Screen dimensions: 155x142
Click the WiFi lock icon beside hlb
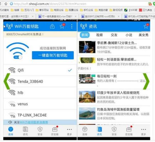point(12,93)
